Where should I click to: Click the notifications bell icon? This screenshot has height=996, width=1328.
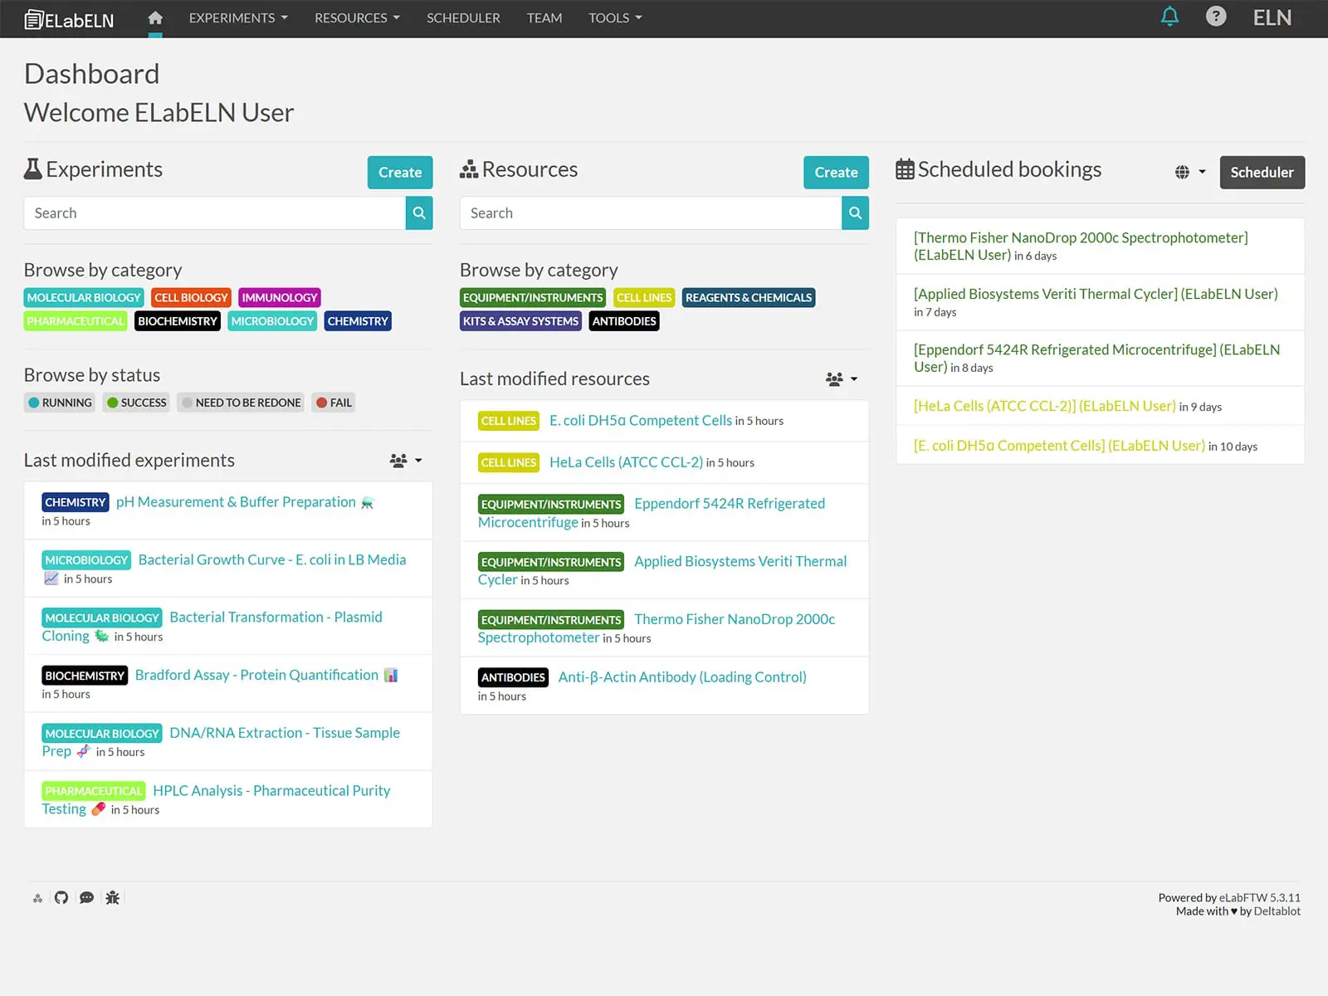1169,16
